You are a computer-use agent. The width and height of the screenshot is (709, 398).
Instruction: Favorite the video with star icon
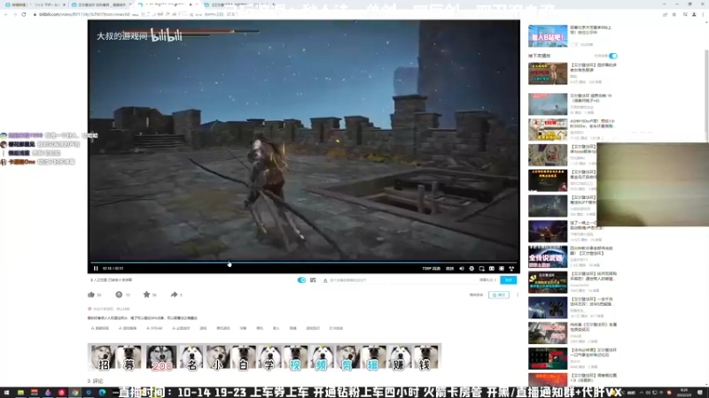146,295
